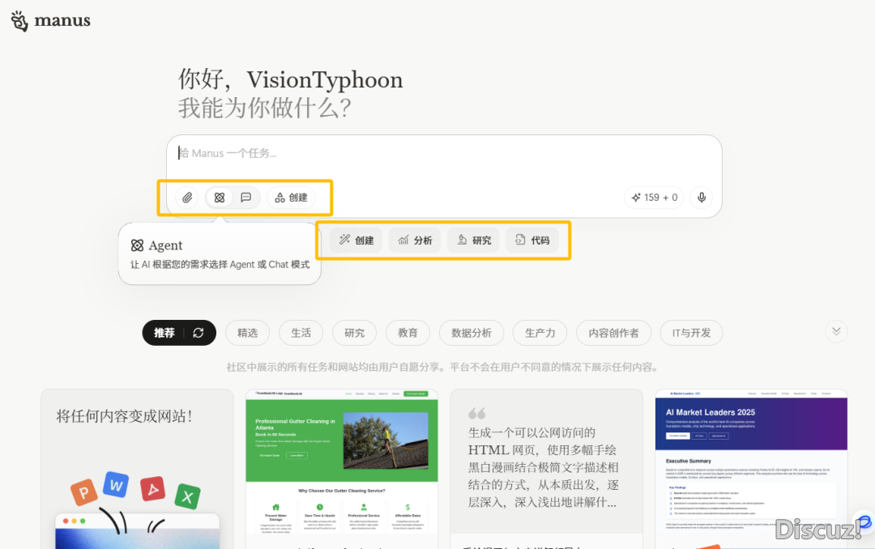The height and width of the screenshot is (549, 875).
Task: Switch to Chat mode icon
Action: [246, 198]
